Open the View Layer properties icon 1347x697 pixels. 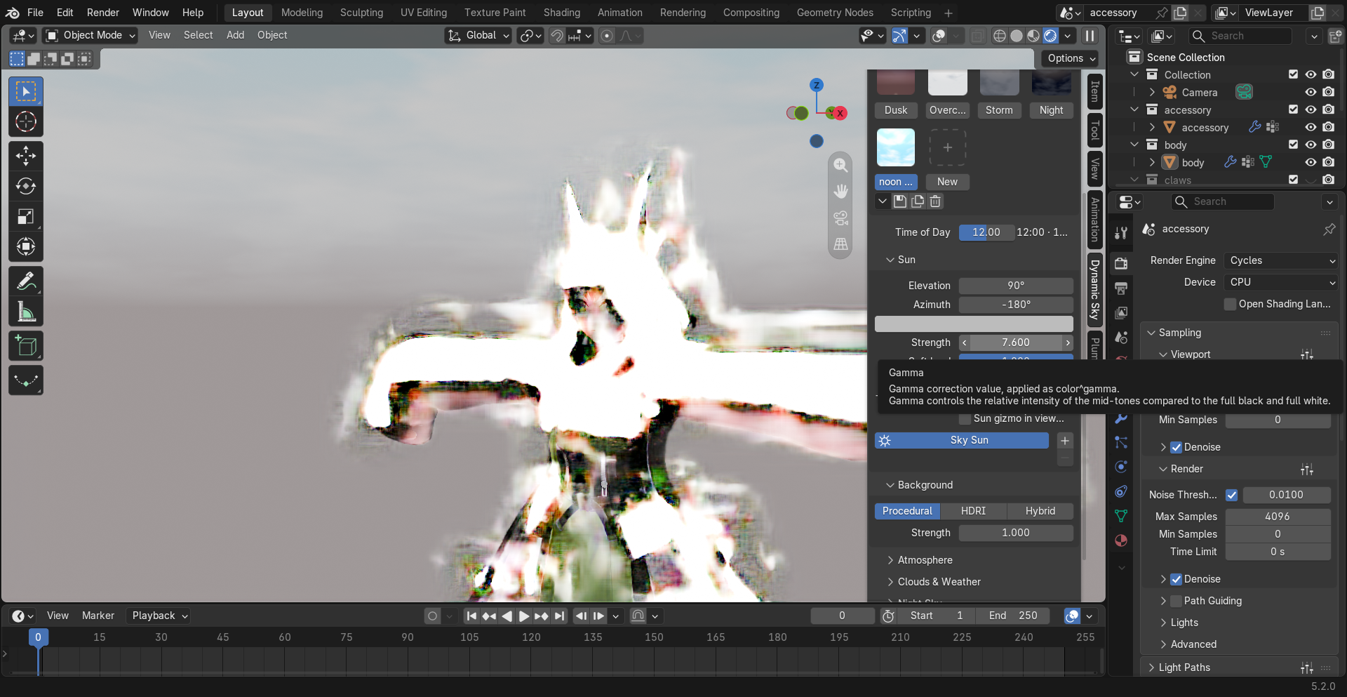(x=1121, y=312)
